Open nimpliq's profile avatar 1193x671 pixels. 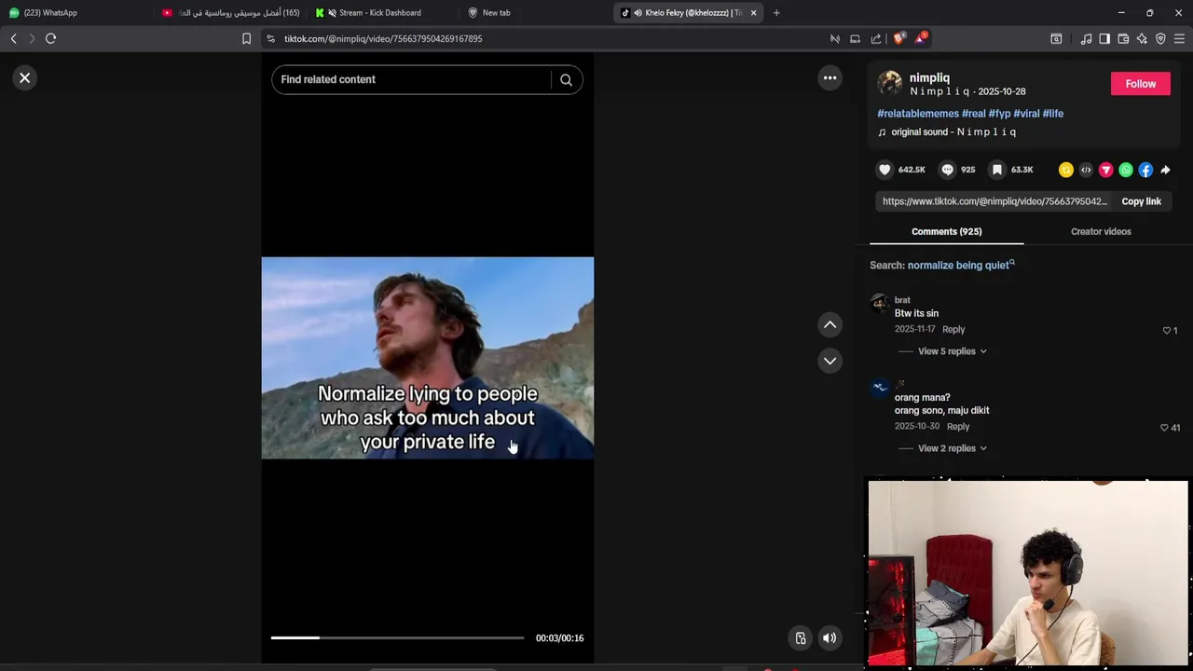(890, 84)
